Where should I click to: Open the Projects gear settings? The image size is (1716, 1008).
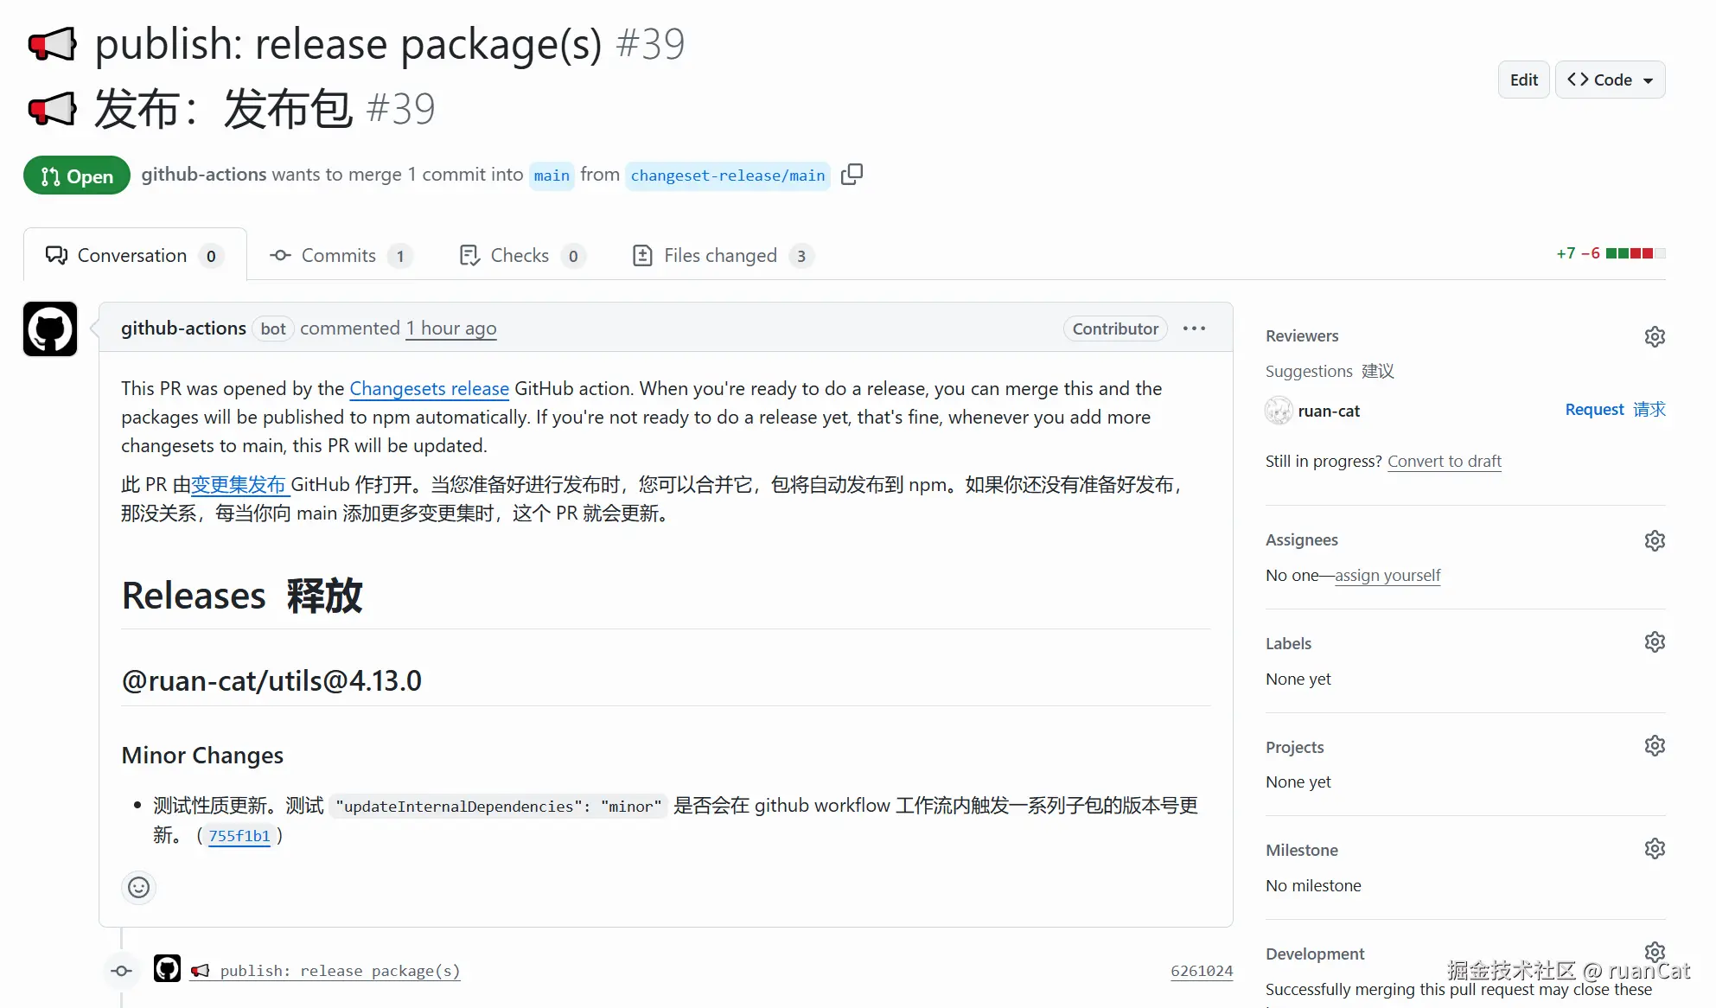pos(1654,745)
